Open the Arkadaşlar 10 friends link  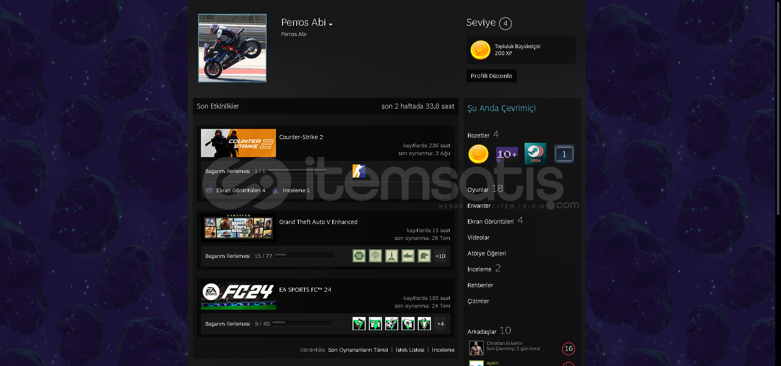tap(489, 331)
